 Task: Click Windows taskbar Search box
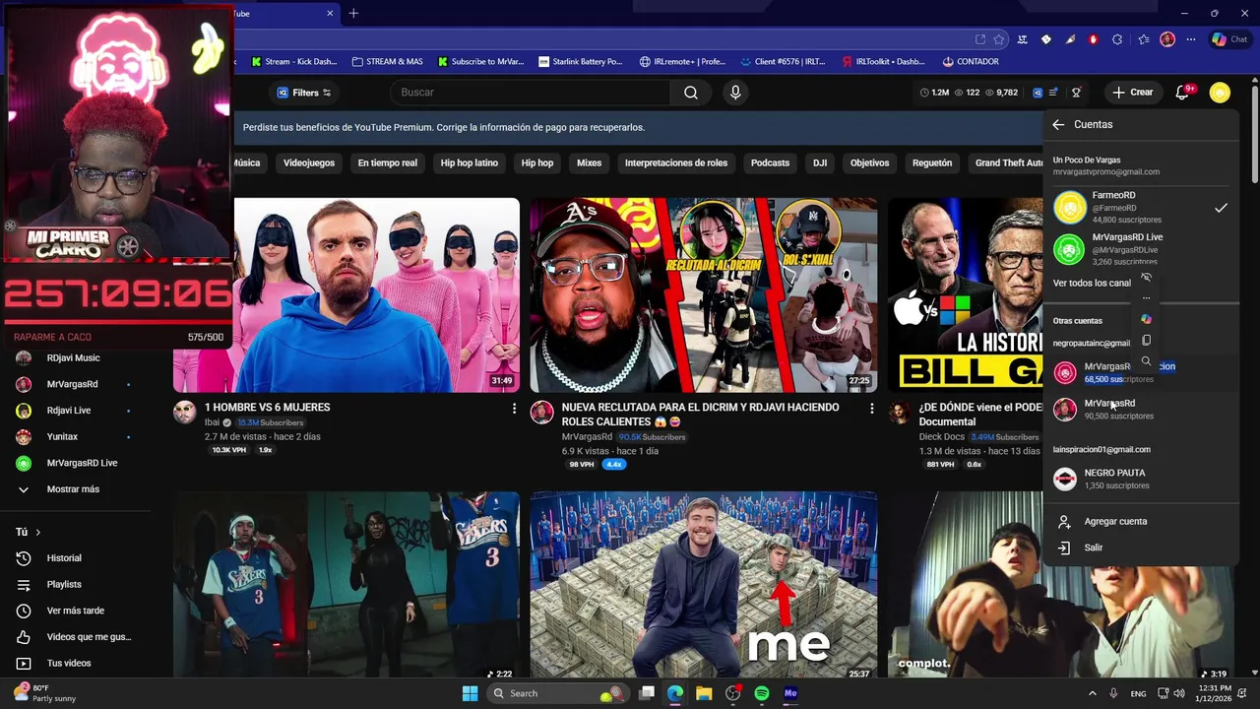point(557,693)
